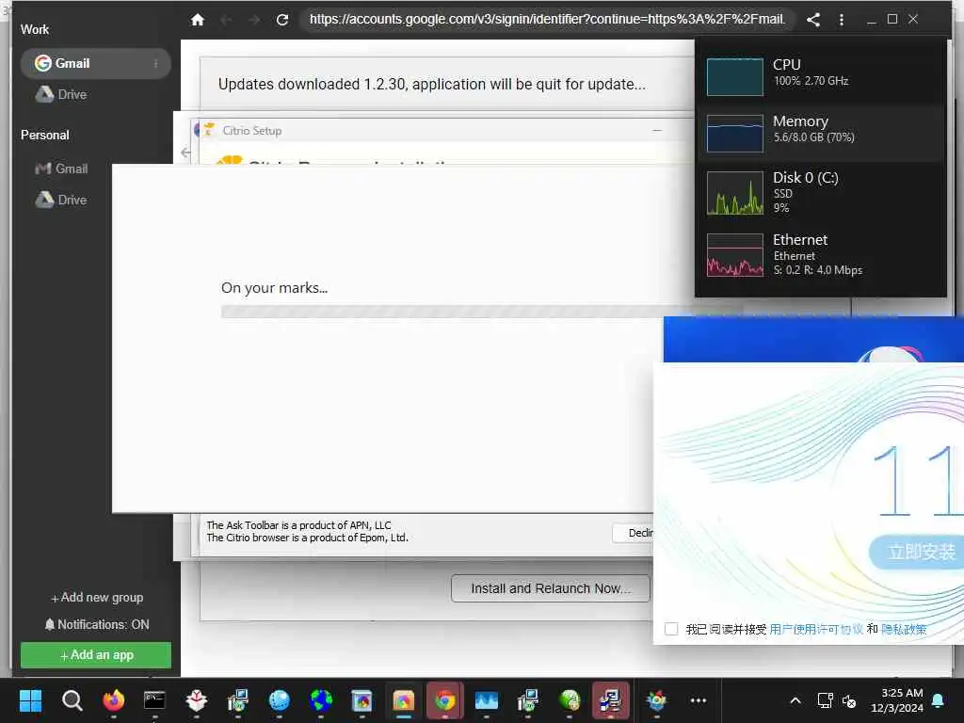This screenshot has width=964, height=723.
Task: Open Firefox from the taskbar
Action: tap(113, 700)
